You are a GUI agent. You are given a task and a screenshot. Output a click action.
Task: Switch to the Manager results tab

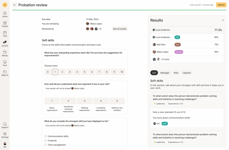click(x=165, y=73)
